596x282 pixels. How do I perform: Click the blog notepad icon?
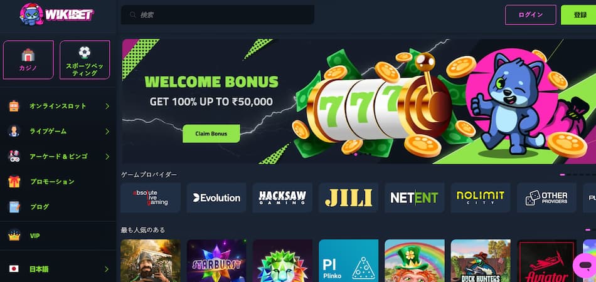[14, 207]
